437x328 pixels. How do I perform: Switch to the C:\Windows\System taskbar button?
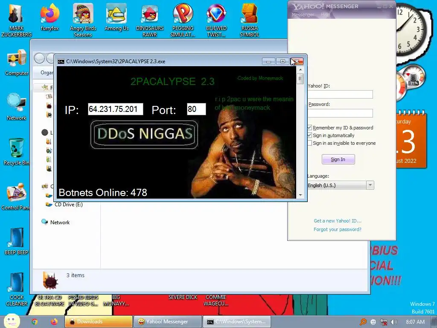pyautogui.click(x=236, y=322)
